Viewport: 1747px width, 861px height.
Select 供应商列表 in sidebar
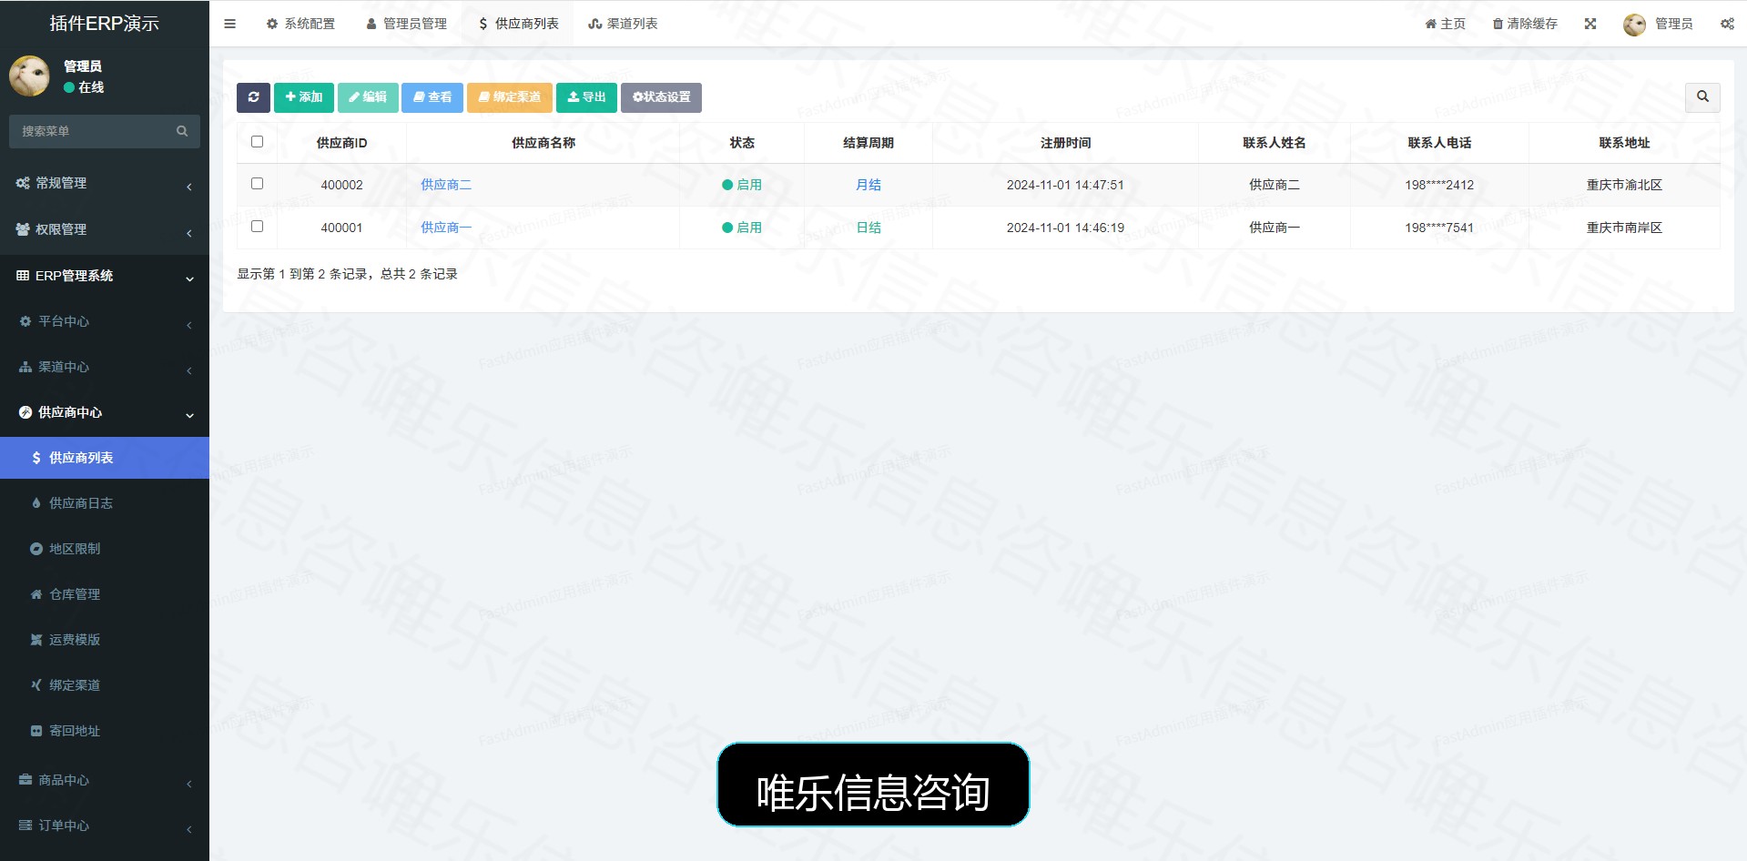105,458
